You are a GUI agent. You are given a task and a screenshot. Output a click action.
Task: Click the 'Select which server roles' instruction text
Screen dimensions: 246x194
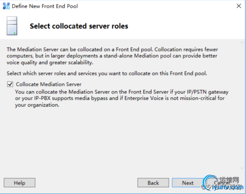(x=107, y=73)
